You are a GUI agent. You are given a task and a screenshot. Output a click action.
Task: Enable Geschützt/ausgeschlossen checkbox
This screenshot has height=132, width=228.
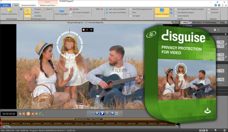pyautogui.click(x=131, y=9)
